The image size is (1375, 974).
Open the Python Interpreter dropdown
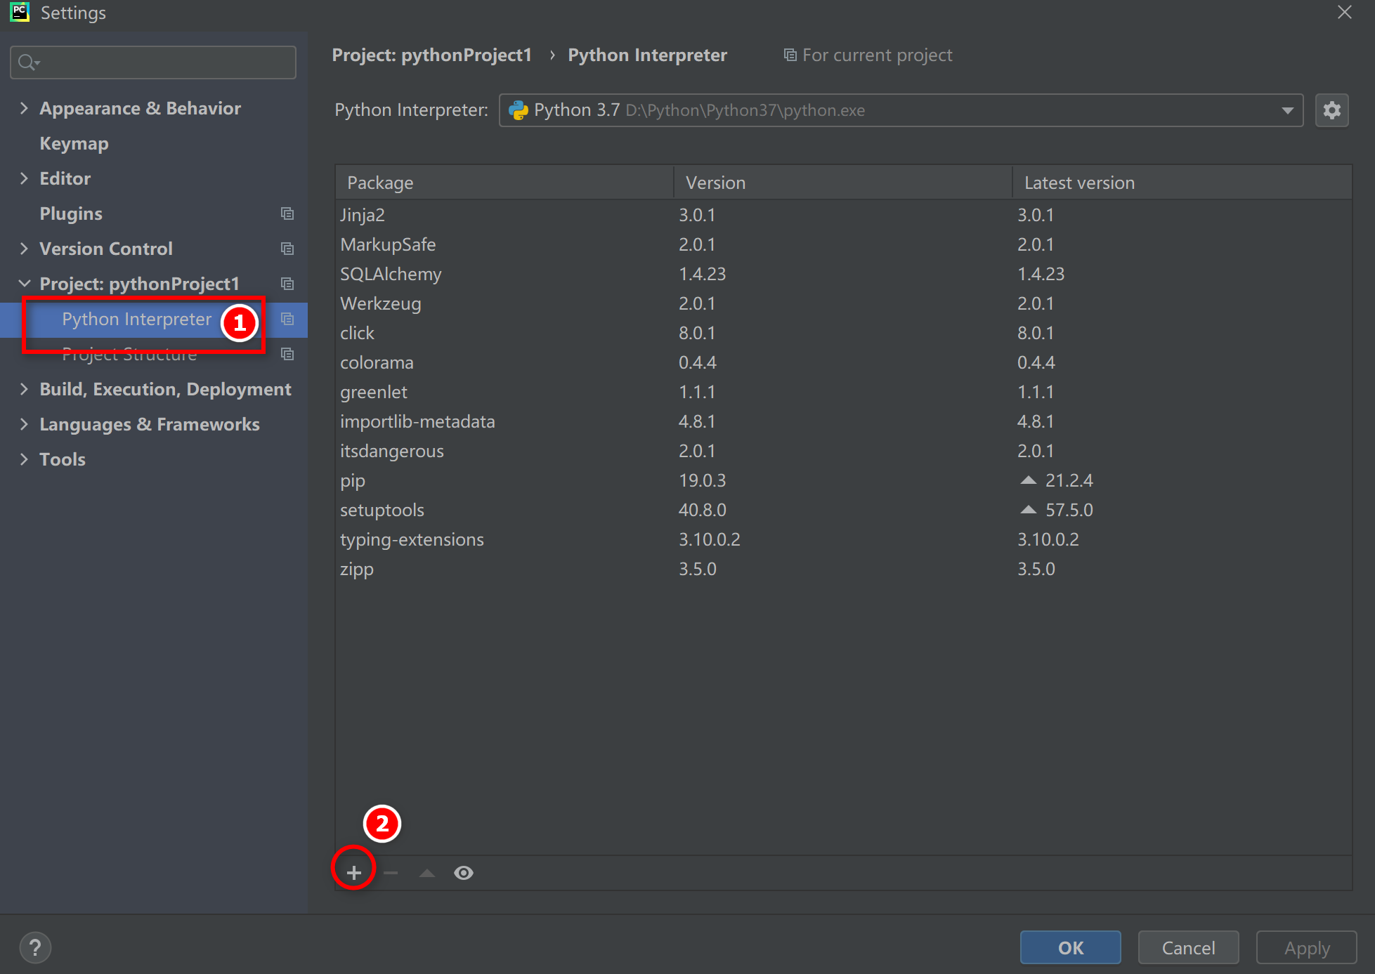coord(1287,110)
